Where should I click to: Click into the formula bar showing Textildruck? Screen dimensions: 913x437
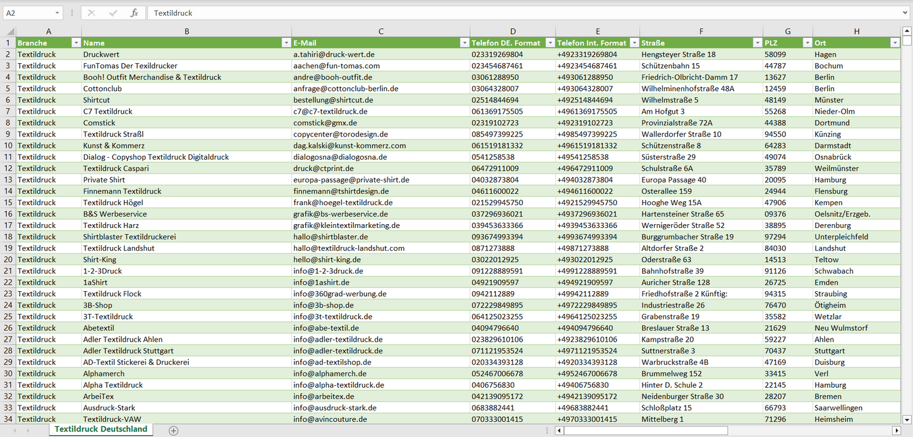pyautogui.click(x=505, y=13)
